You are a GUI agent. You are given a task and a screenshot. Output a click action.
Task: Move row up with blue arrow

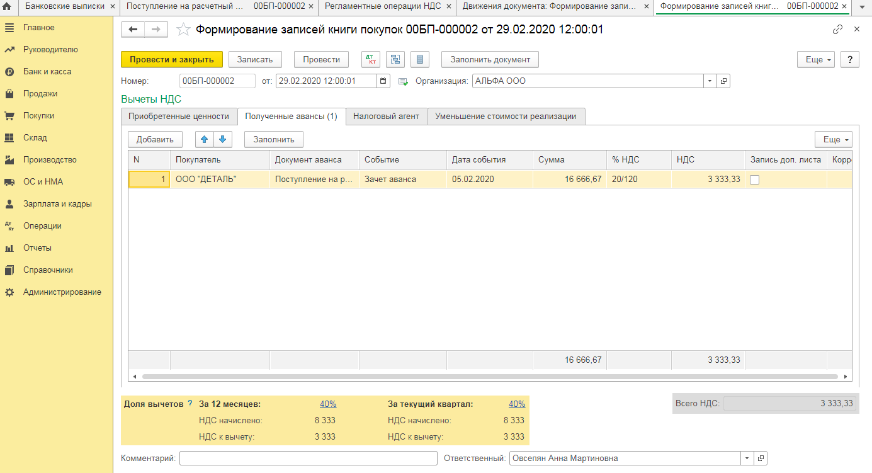[x=205, y=139]
